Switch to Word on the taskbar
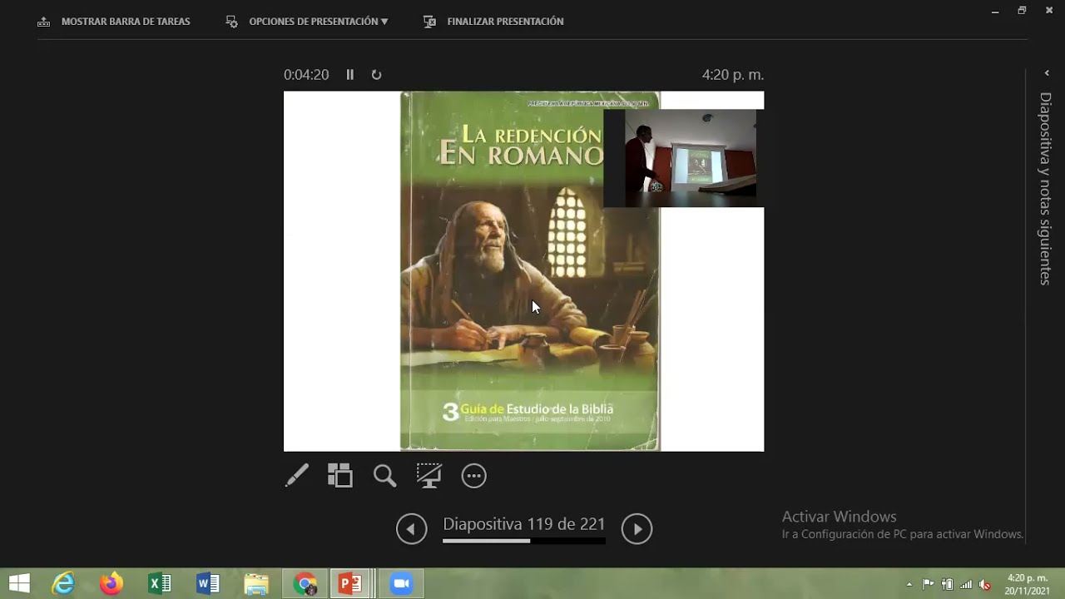This screenshot has height=599, width=1065. point(207,584)
